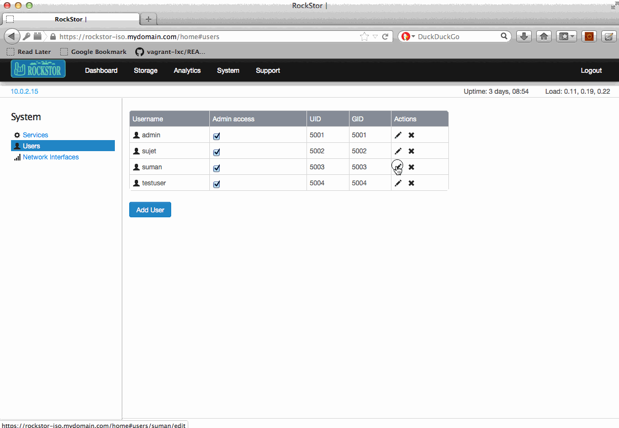
Task: Edit user suman via pencil icon
Action: 398,167
